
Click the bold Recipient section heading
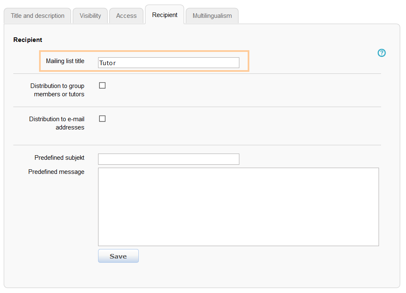[x=28, y=40]
